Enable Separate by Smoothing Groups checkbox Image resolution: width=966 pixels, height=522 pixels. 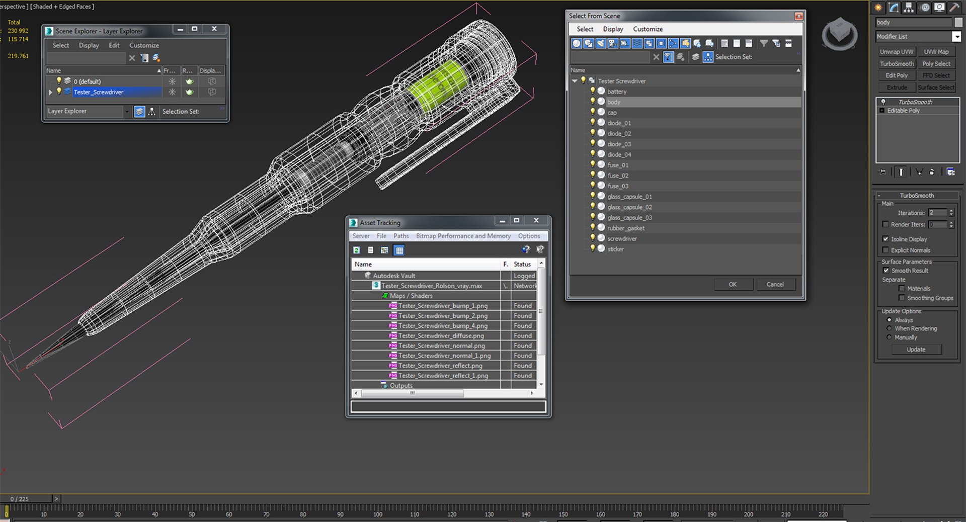[x=902, y=298]
